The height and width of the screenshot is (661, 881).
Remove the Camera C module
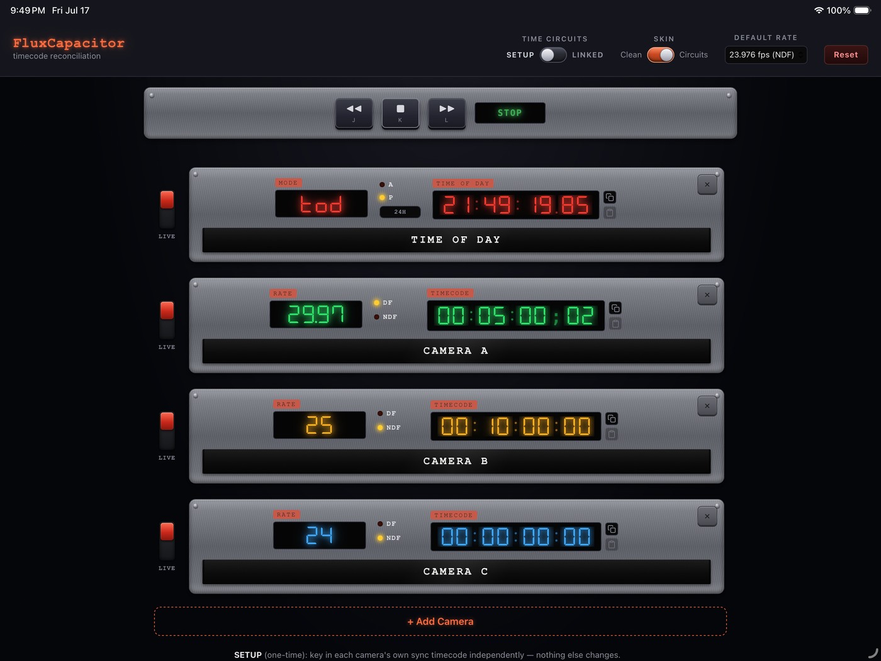[707, 516]
